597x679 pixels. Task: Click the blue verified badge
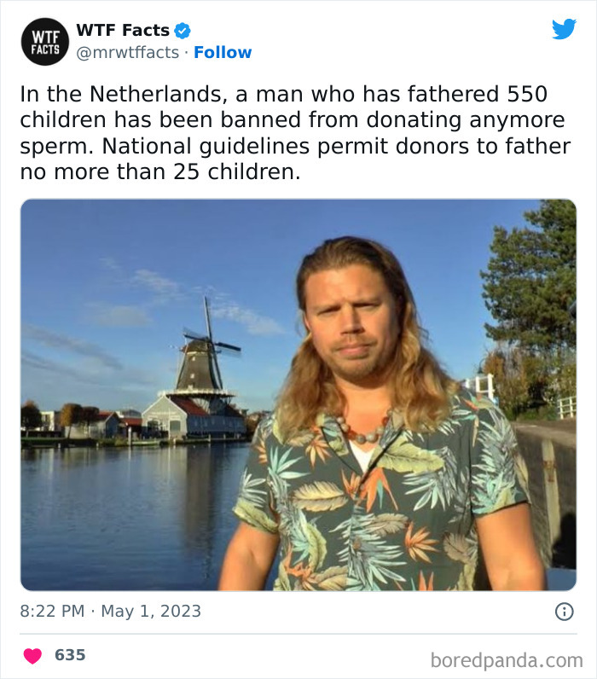[183, 31]
